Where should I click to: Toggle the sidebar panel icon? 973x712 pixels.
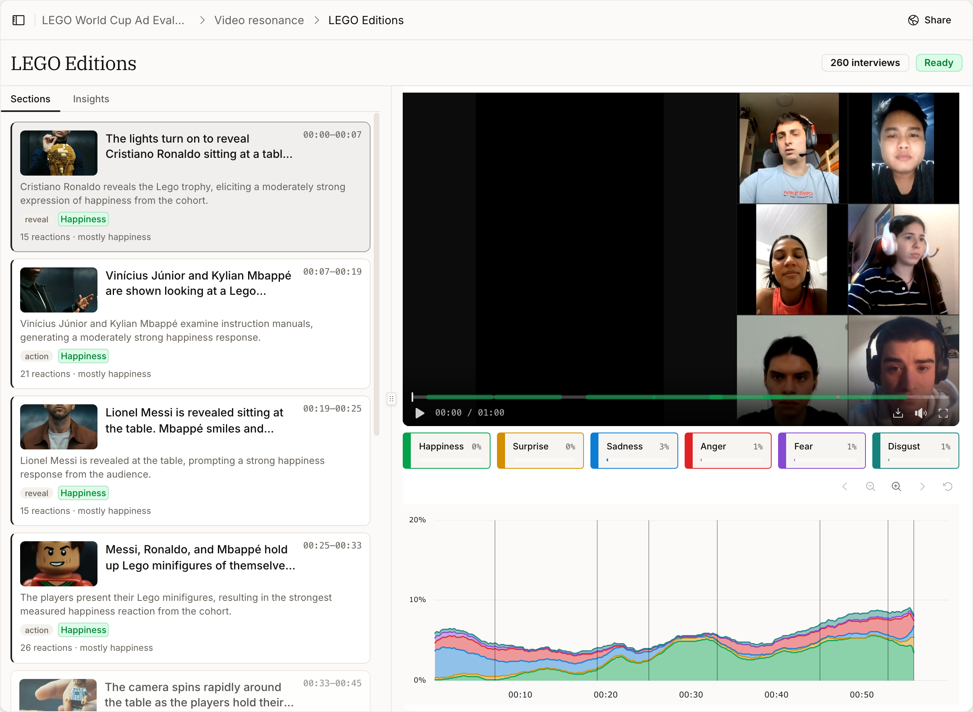click(19, 20)
